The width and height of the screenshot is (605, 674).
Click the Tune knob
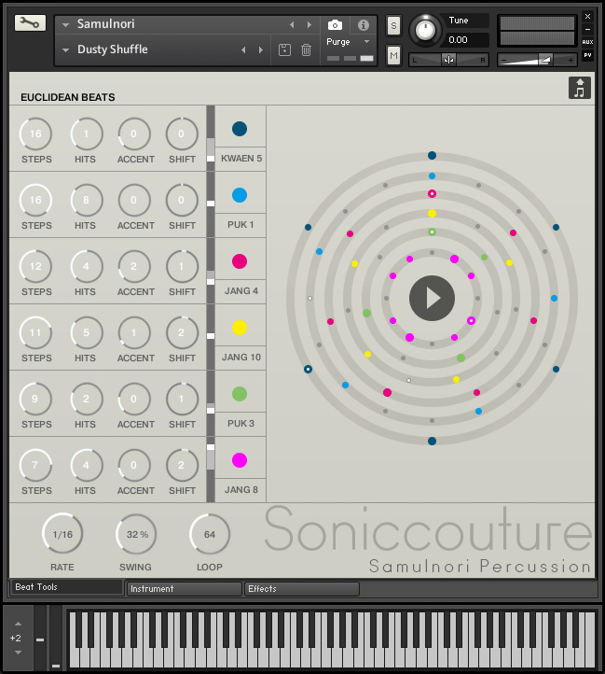(425, 31)
